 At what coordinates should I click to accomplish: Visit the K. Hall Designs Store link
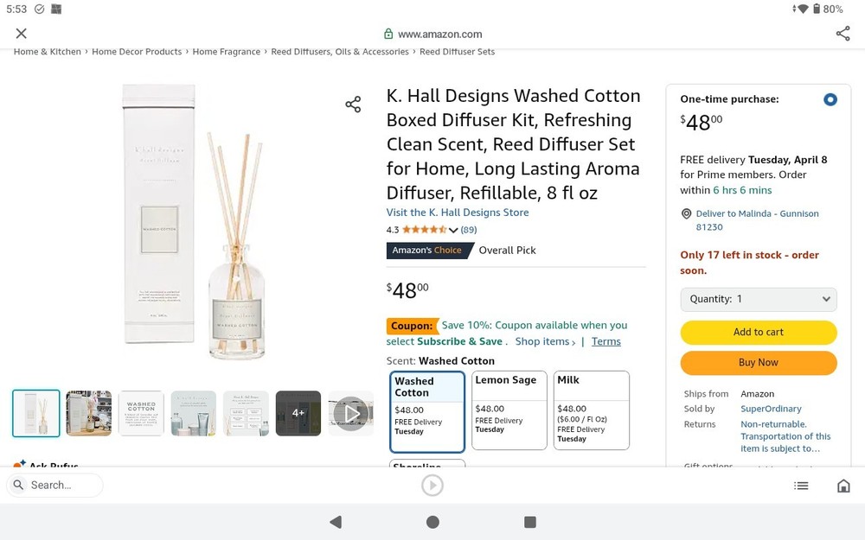click(457, 212)
